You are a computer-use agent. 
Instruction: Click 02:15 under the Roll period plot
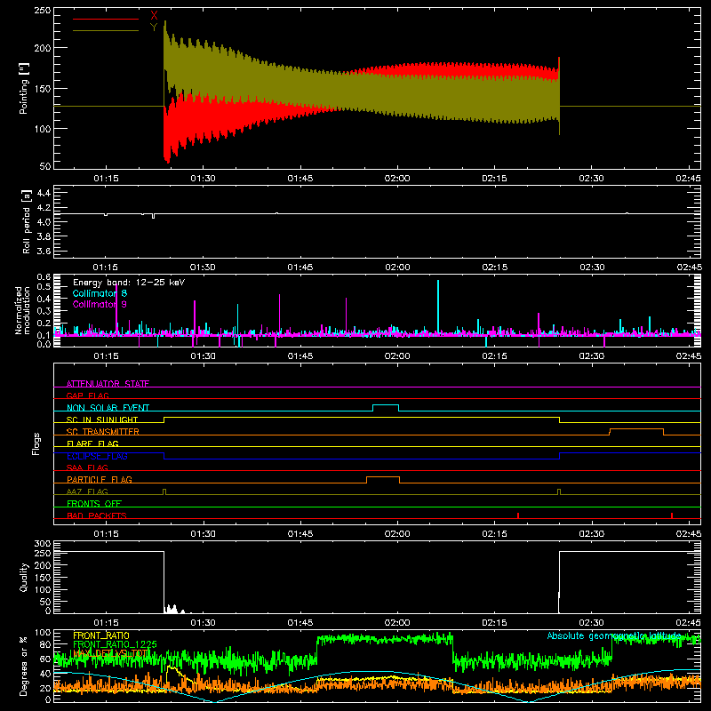click(x=494, y=268)
